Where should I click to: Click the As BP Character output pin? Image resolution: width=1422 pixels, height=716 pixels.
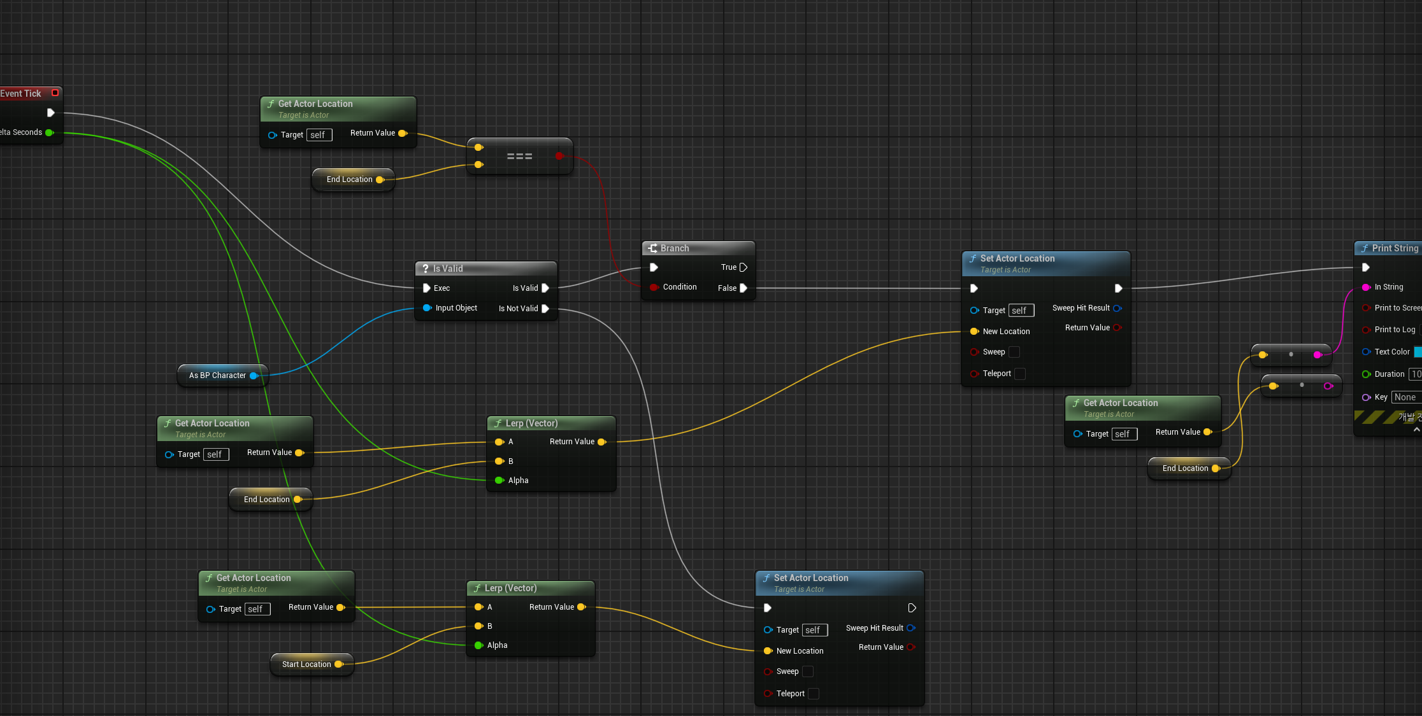tap(254, 376)
